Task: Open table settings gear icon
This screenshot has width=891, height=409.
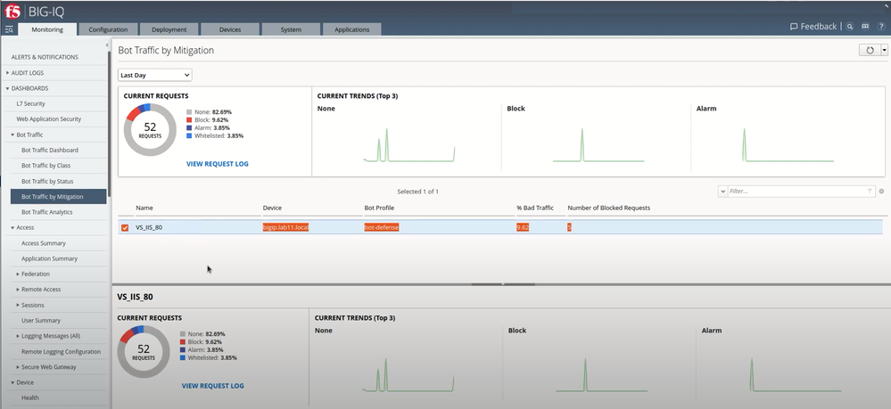Action: [x=881, y=191]
